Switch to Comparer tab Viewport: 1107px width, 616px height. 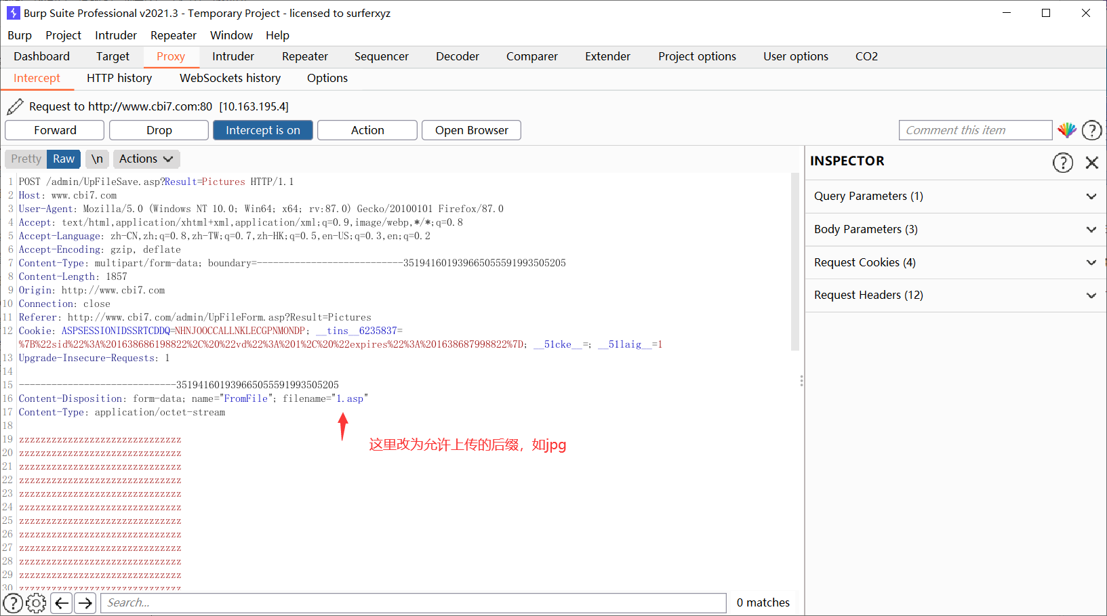pyautogui.click(x=532, y=56)
